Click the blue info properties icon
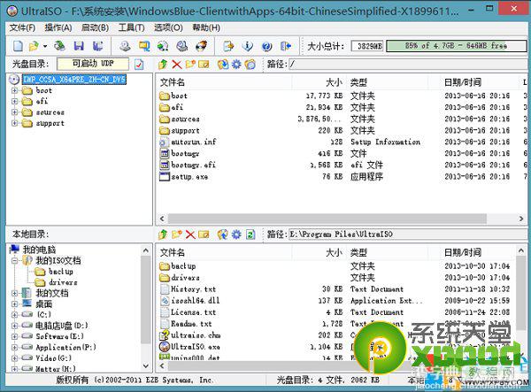 click(x=248, y=46)
